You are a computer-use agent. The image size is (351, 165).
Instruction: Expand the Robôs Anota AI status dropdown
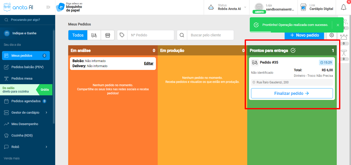tap(245, 7)
